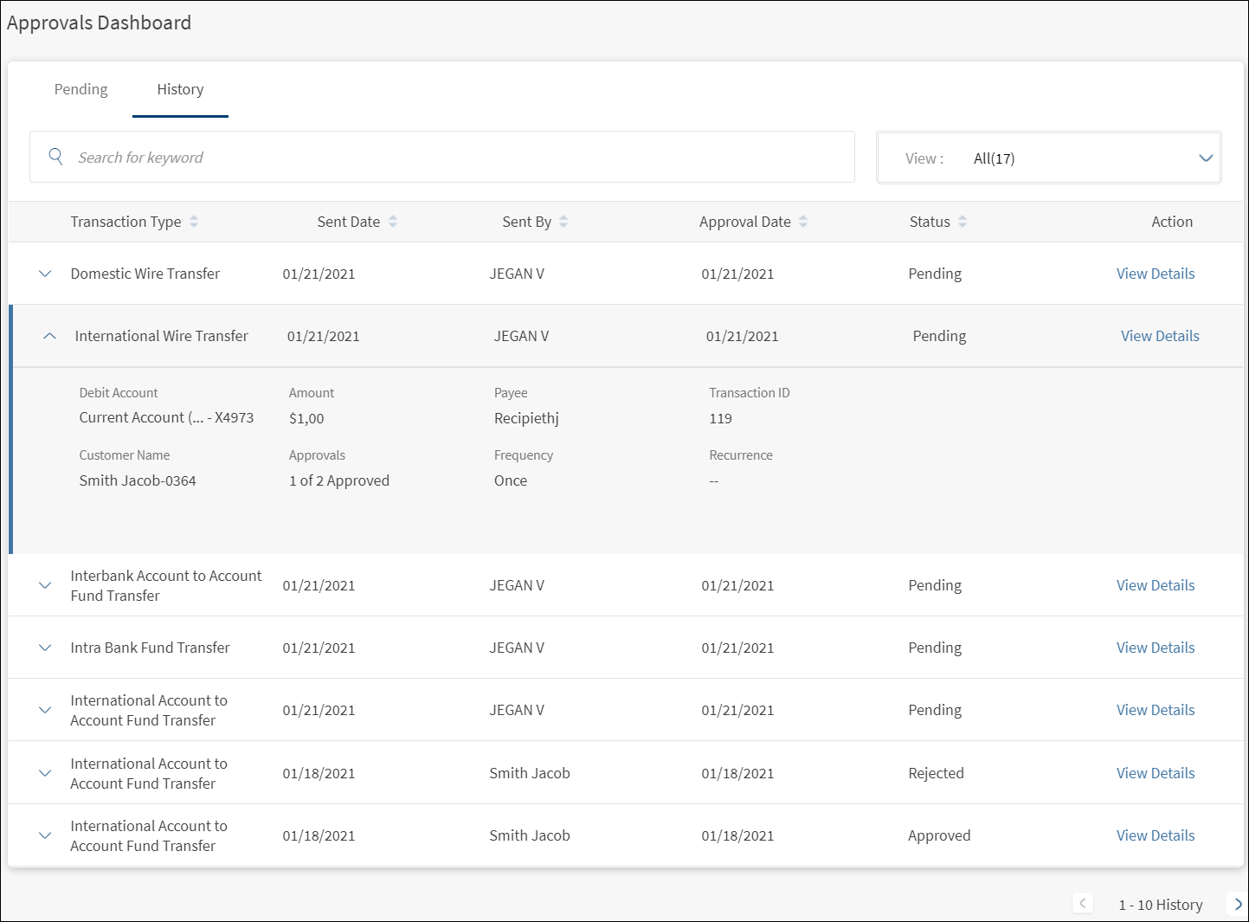This screenshot has width=1249, height=922.
Task: Expand the Intra Bank Fund Transfer row
Action: 45,648
